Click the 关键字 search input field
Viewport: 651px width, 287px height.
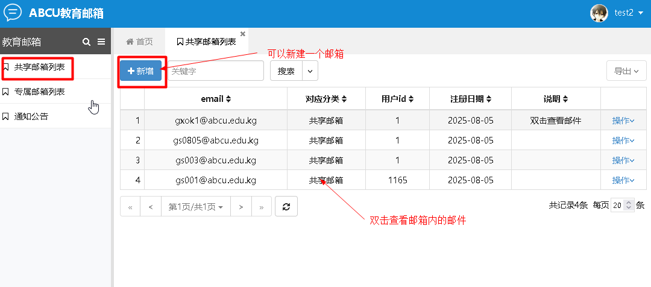(215, 71)
